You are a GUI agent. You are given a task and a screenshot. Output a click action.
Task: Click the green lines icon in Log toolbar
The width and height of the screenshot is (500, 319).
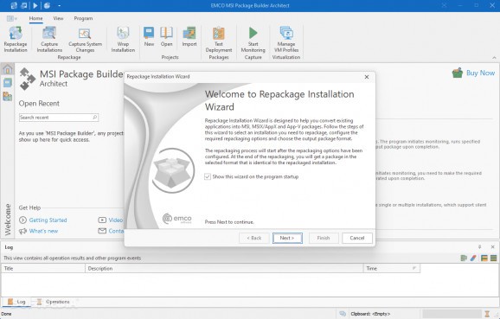493,258
